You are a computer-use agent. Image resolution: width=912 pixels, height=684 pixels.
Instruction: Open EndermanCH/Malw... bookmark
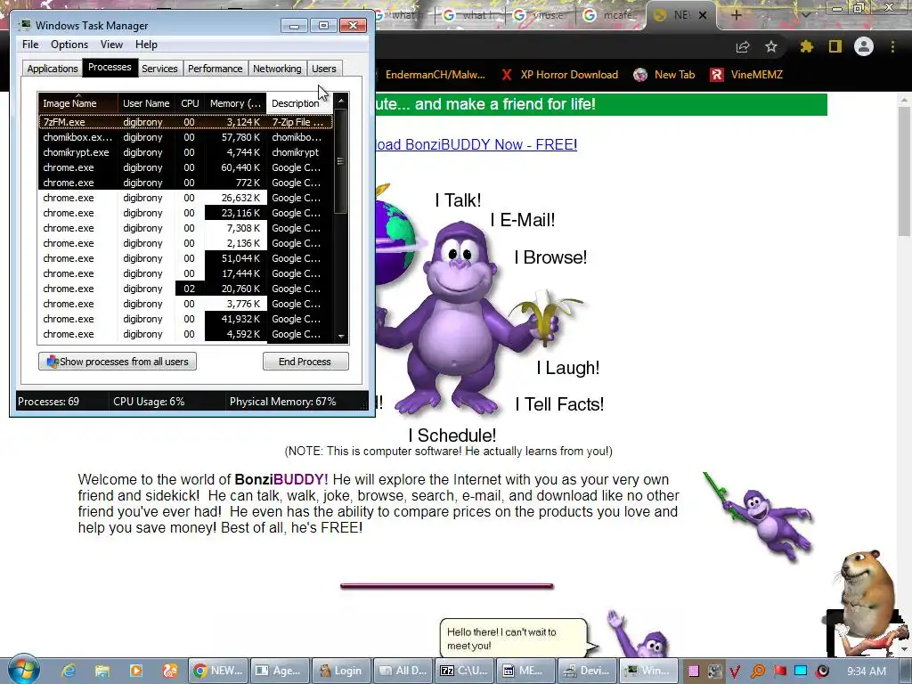(x=435, y=75)
